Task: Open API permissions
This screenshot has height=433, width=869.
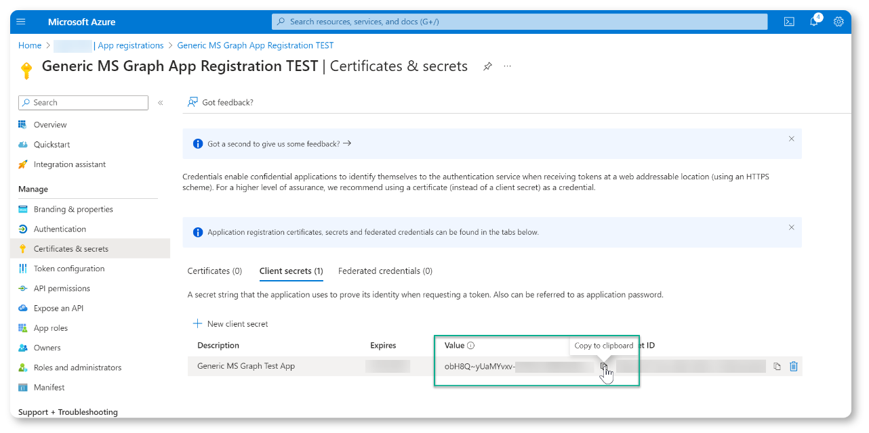Action: tap(62, 288)
